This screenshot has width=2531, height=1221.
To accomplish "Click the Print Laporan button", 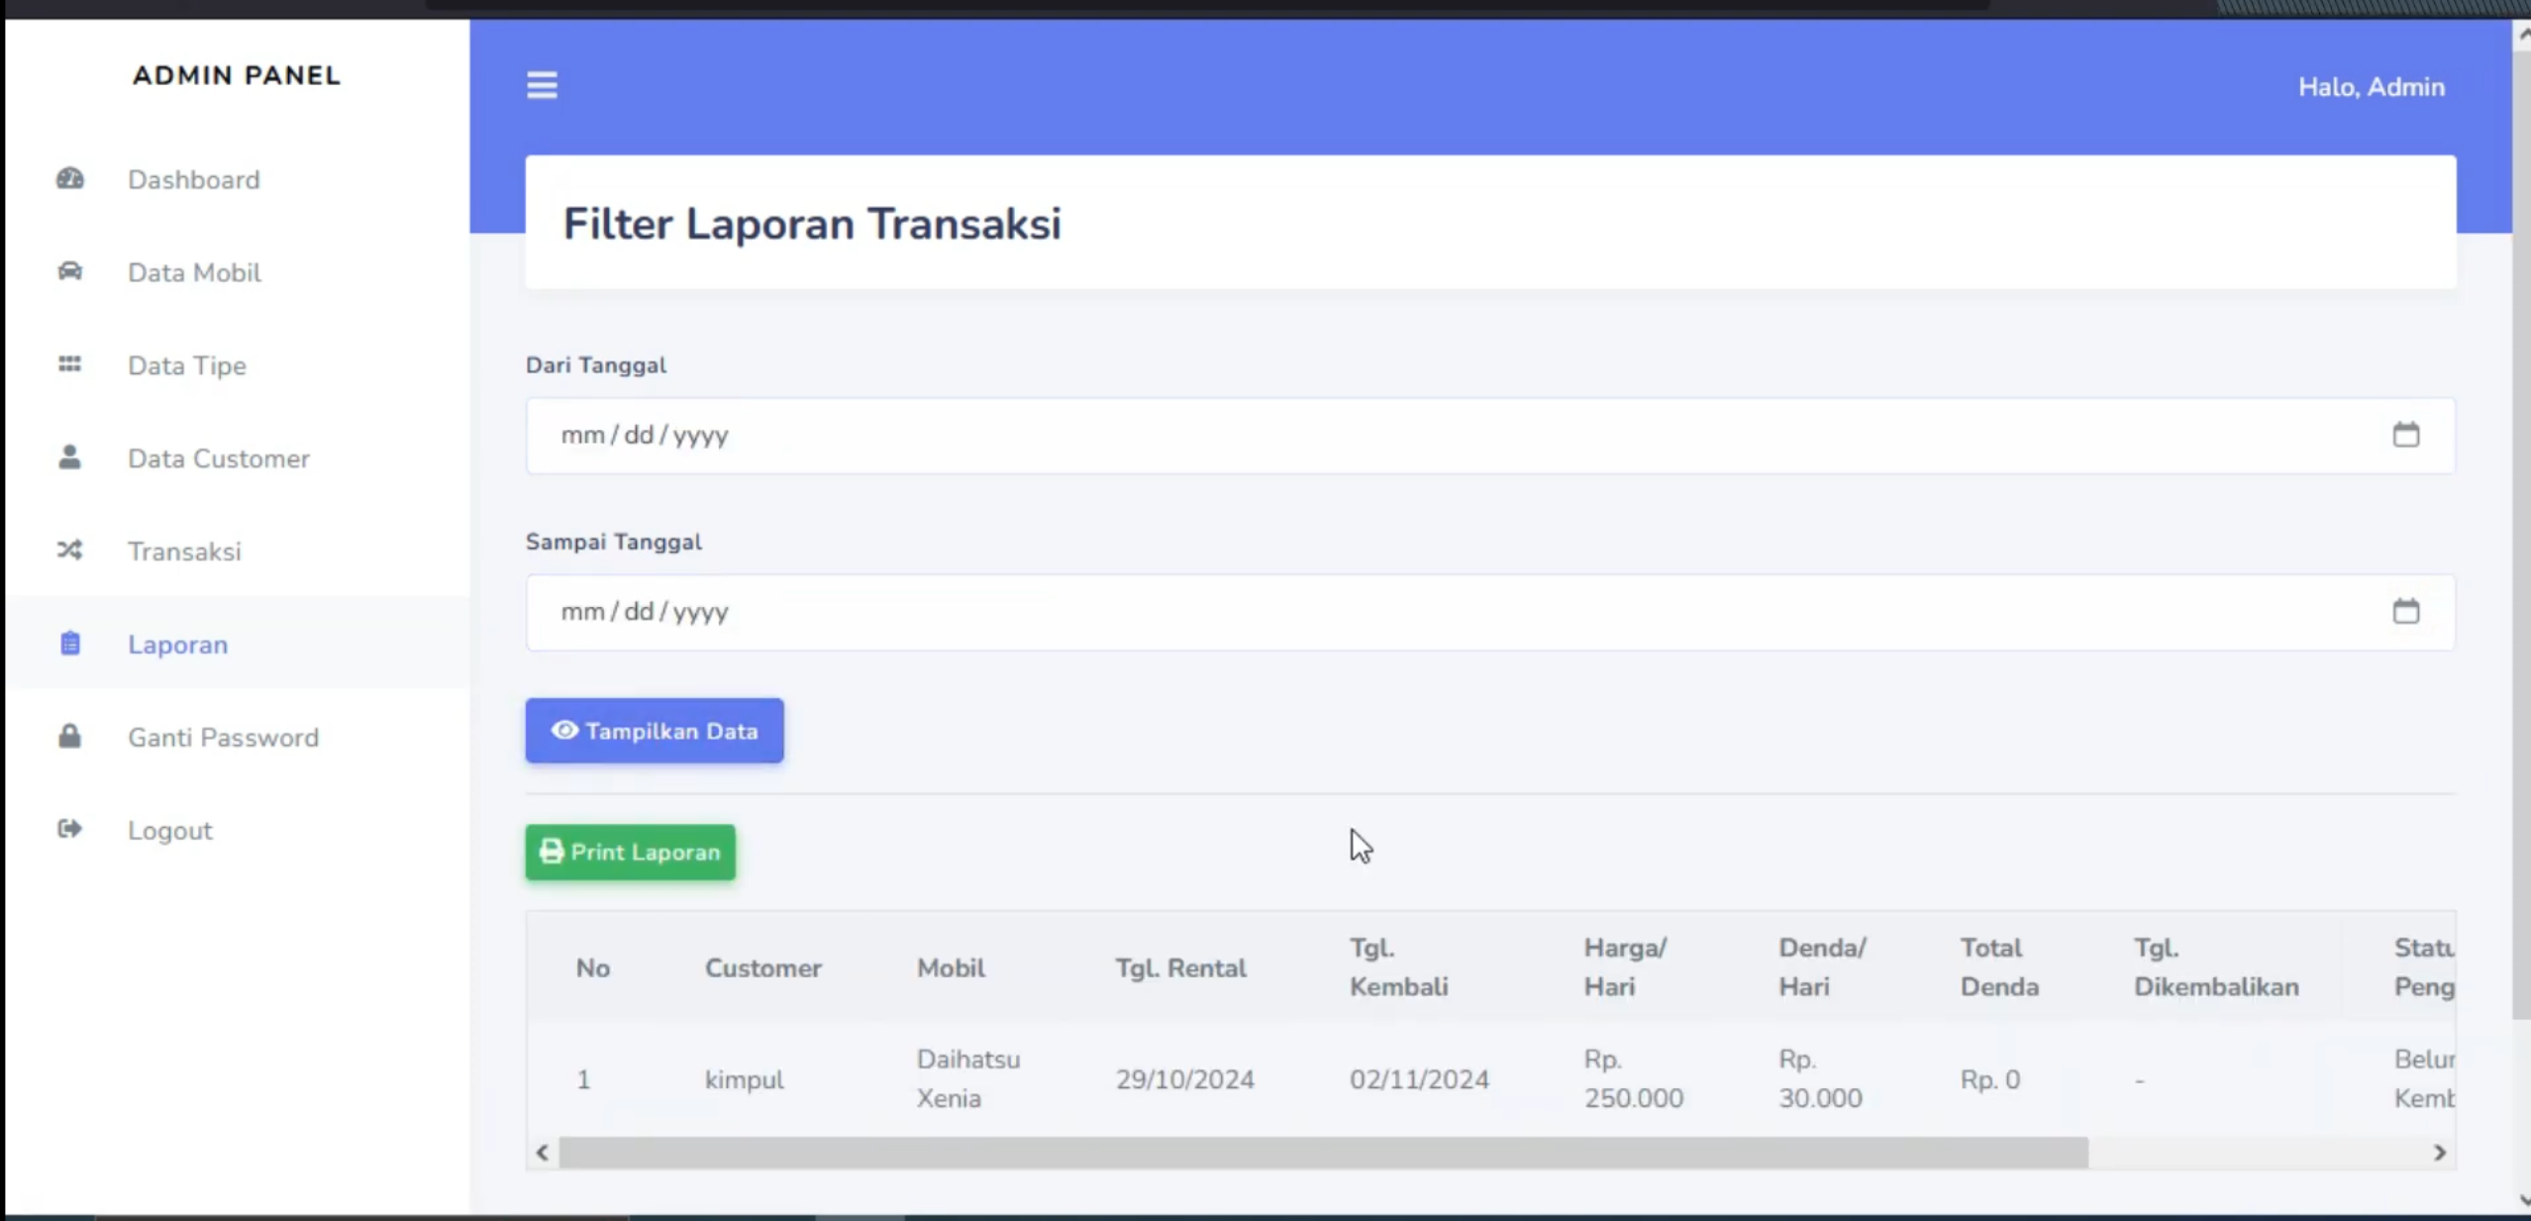I will 631,853.
